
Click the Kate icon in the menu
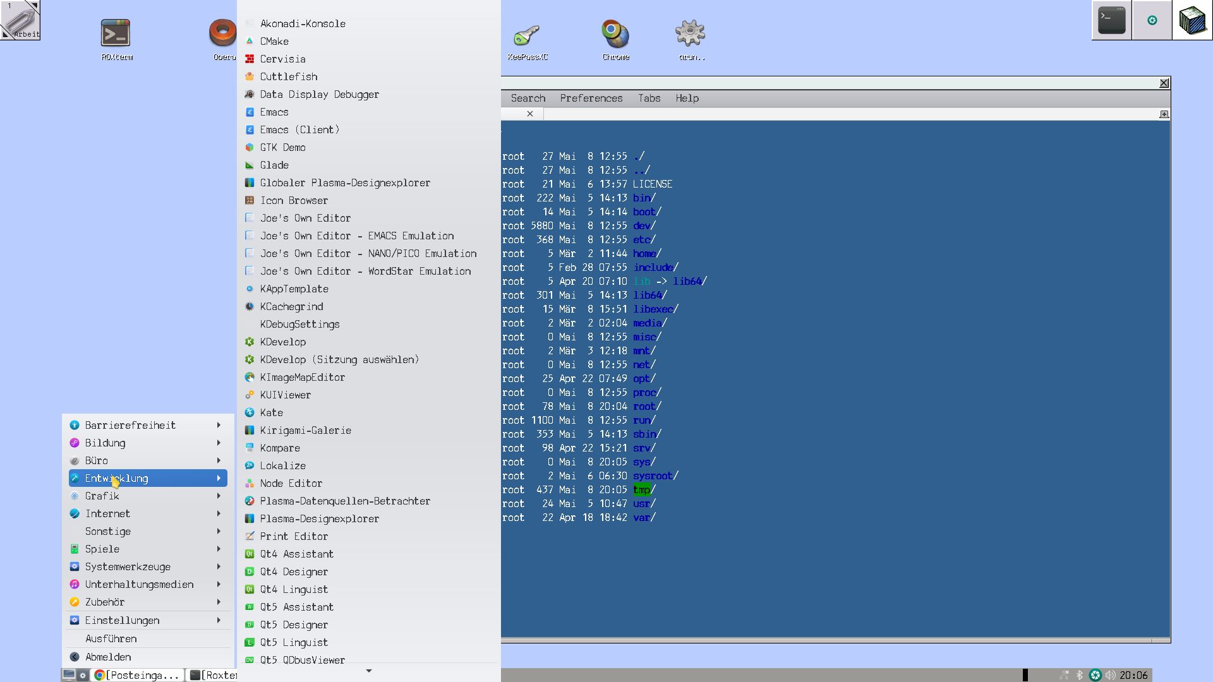point(250,412)
